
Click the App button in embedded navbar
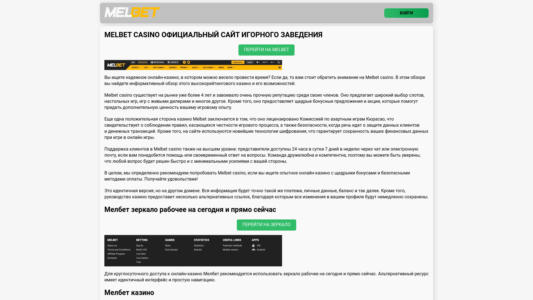[133, 62]
